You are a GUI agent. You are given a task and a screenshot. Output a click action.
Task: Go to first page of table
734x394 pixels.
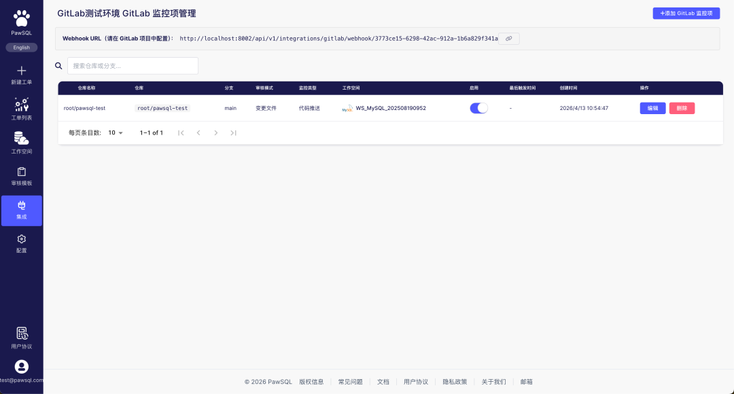tap(181, 133)
